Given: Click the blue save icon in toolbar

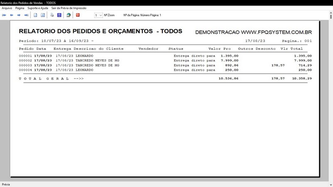Looking at the screenshot, I should 59,15.
